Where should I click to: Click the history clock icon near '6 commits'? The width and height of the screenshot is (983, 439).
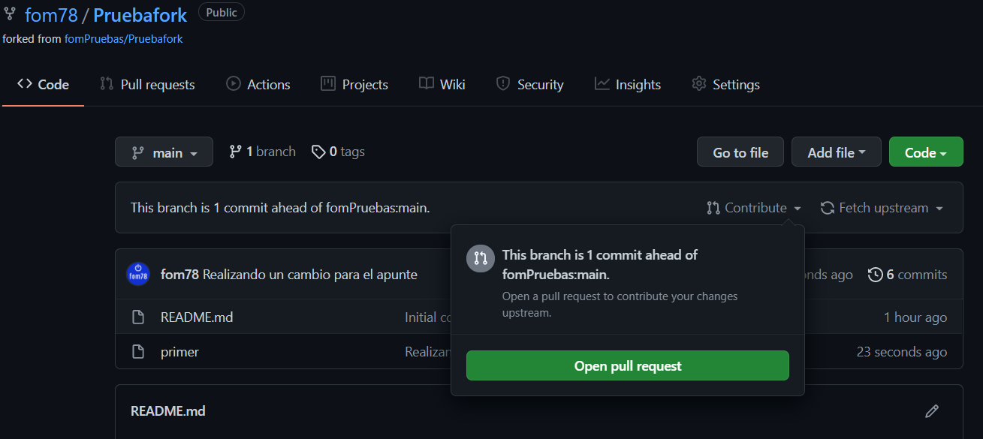point(876,275)
